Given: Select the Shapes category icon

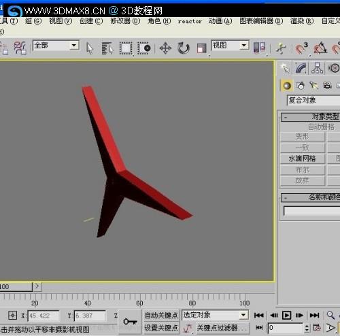Looking at the screenshot, I should [x=301, y=86].
